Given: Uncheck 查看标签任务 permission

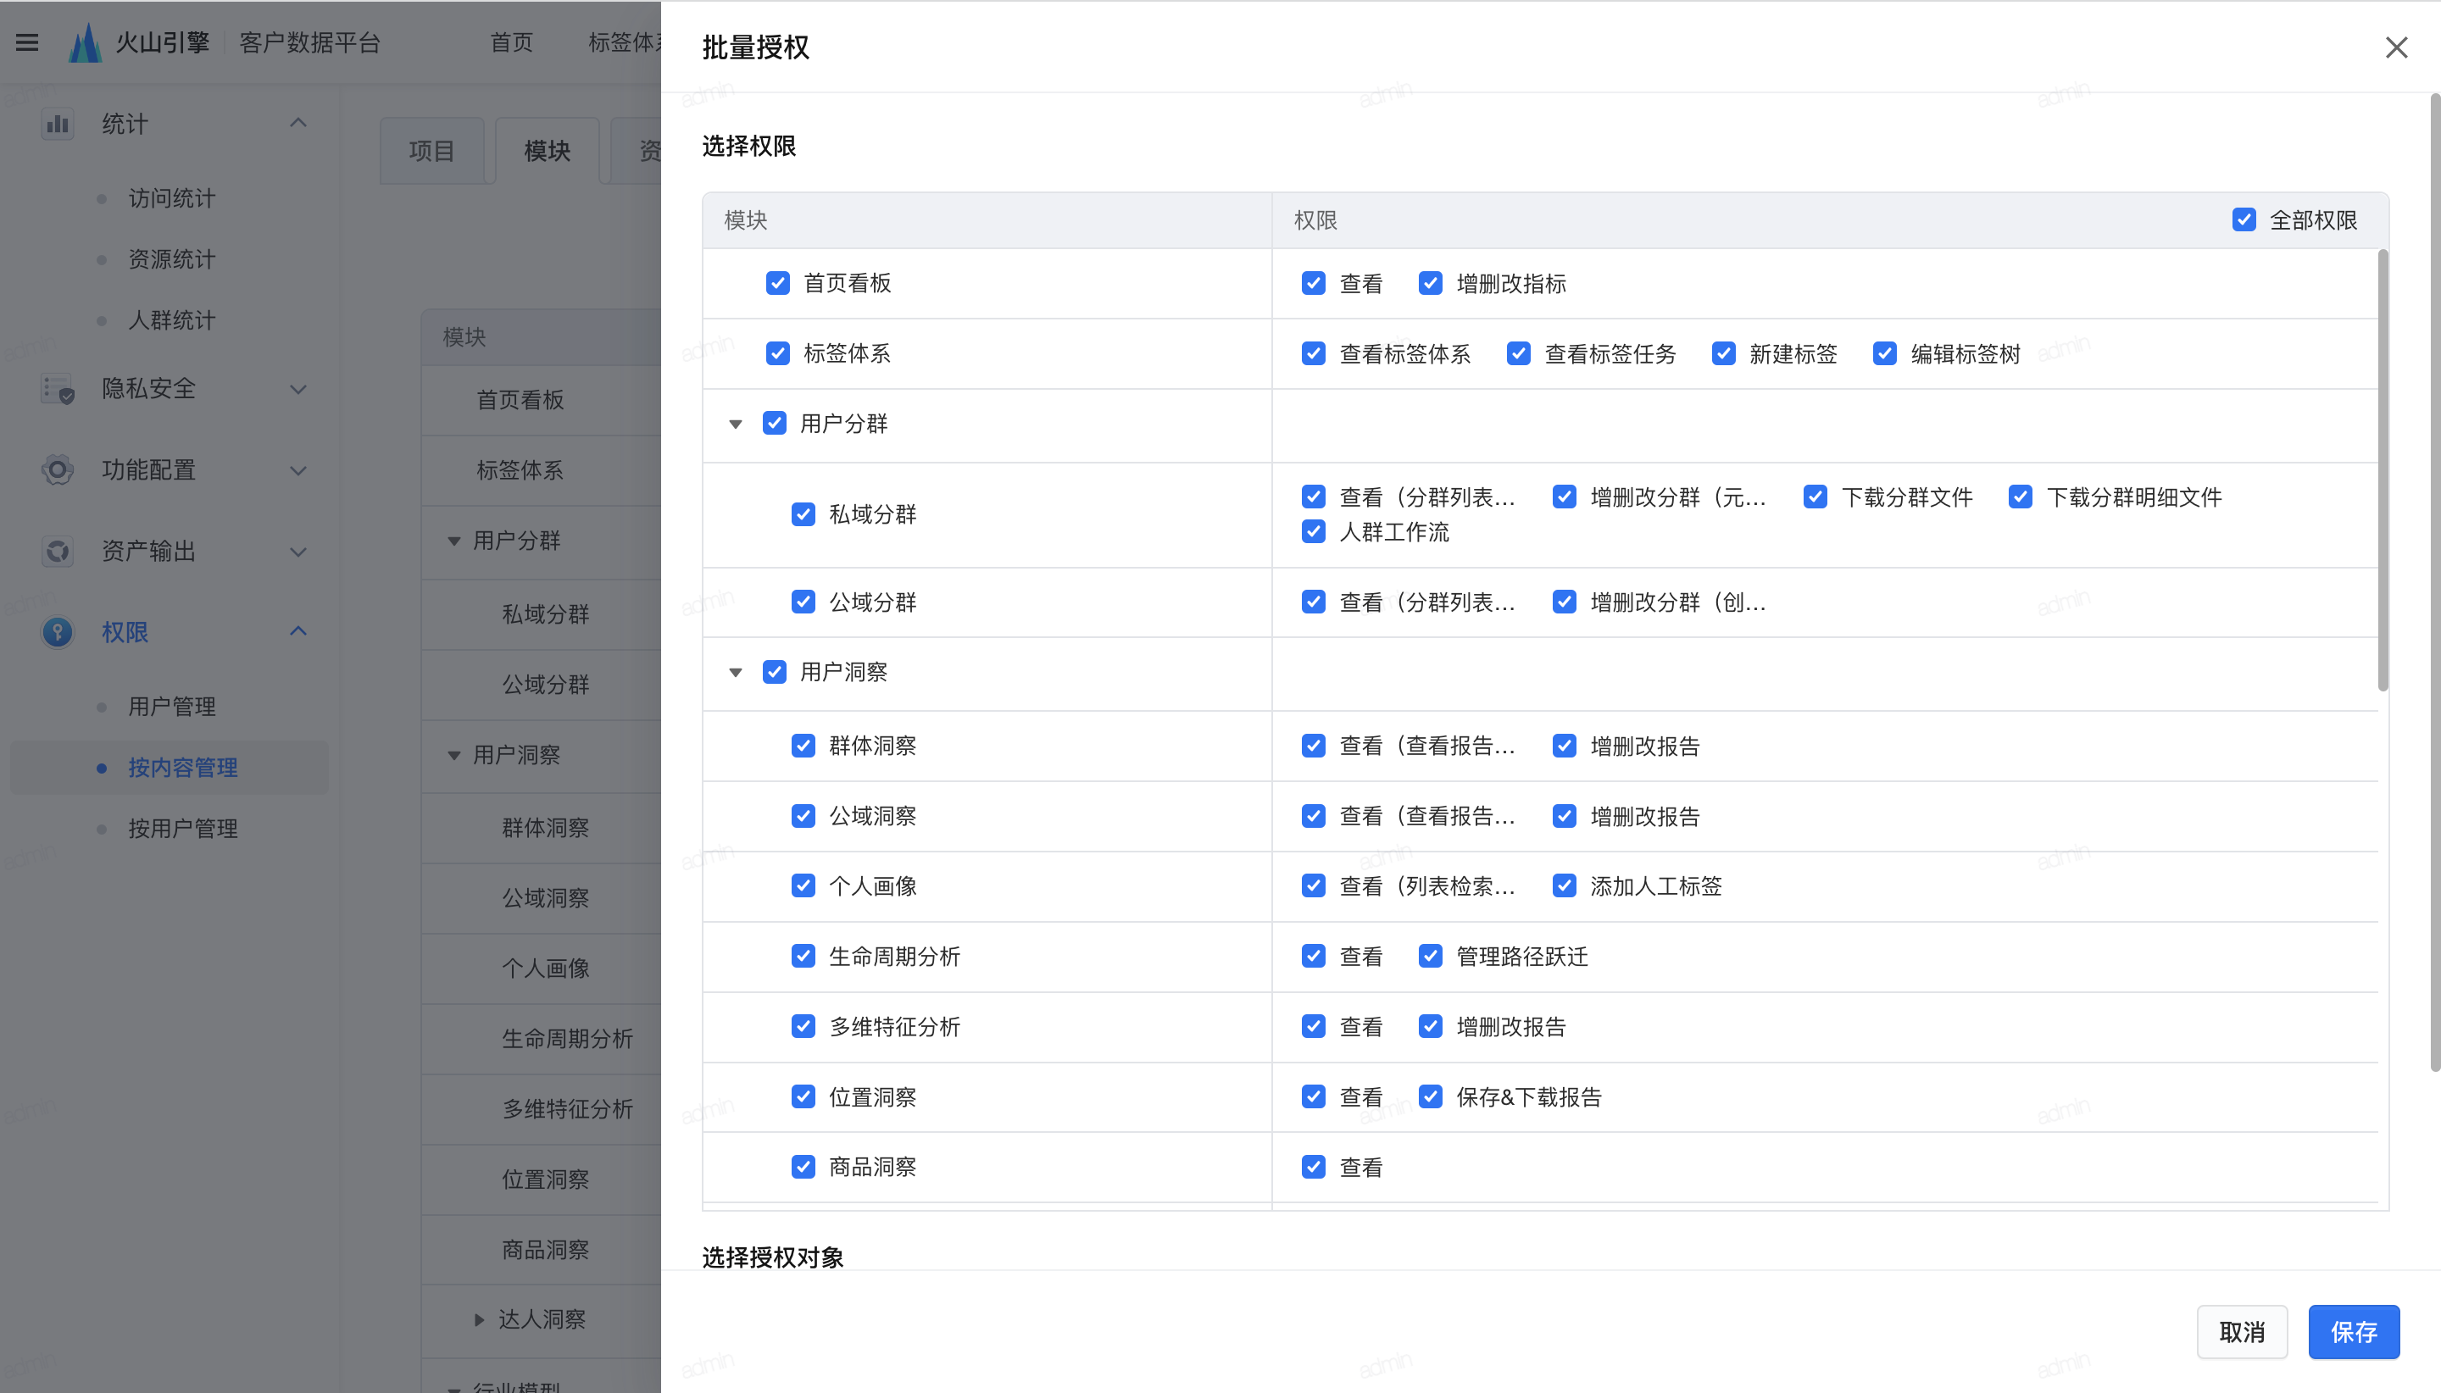Looking at the screenshot, I should 1519,354.
